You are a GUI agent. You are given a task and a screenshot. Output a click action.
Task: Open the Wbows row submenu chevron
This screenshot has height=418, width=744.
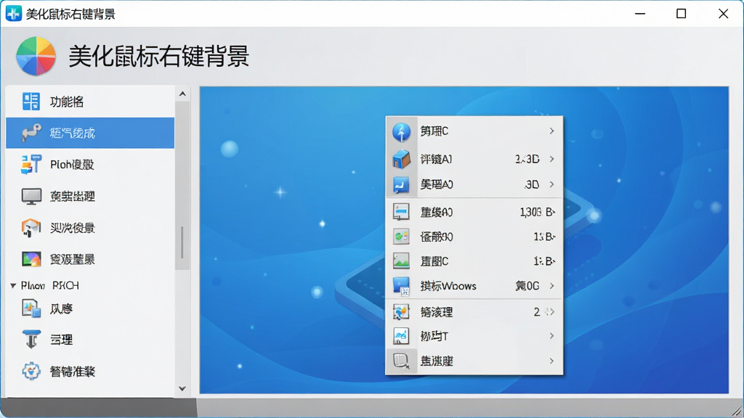[x=552, y=286]
